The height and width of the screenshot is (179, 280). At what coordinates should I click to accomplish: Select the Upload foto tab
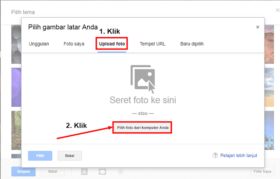point(112,44)
